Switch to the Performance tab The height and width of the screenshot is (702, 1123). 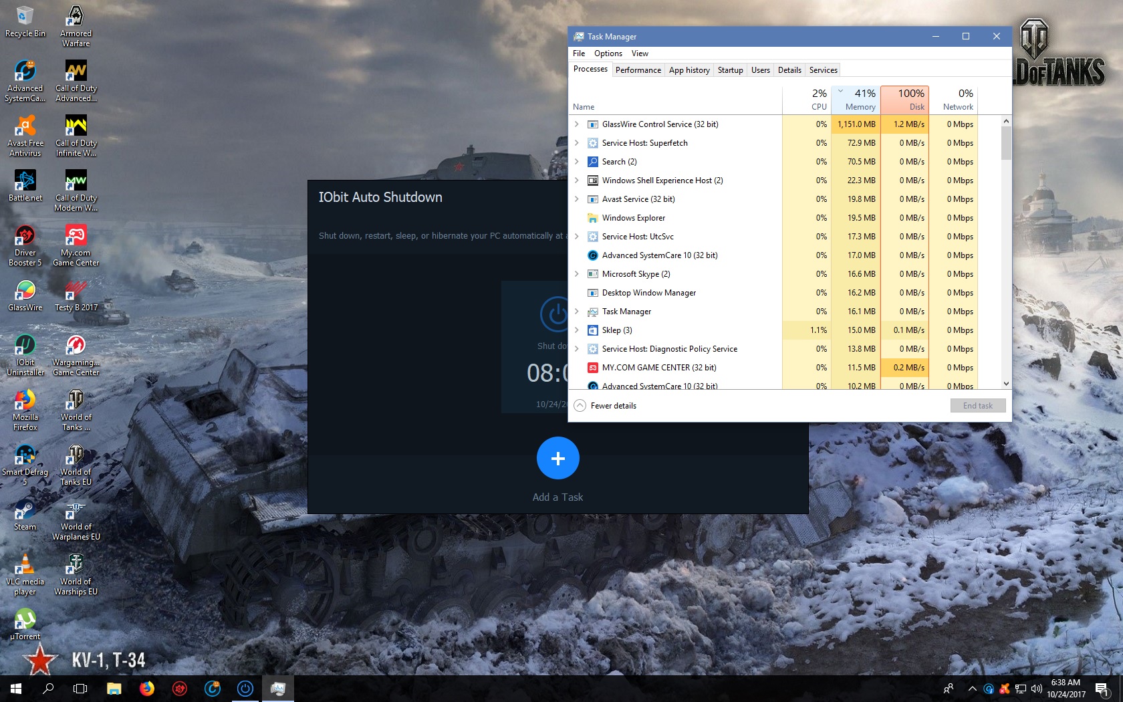pos(638,70)
